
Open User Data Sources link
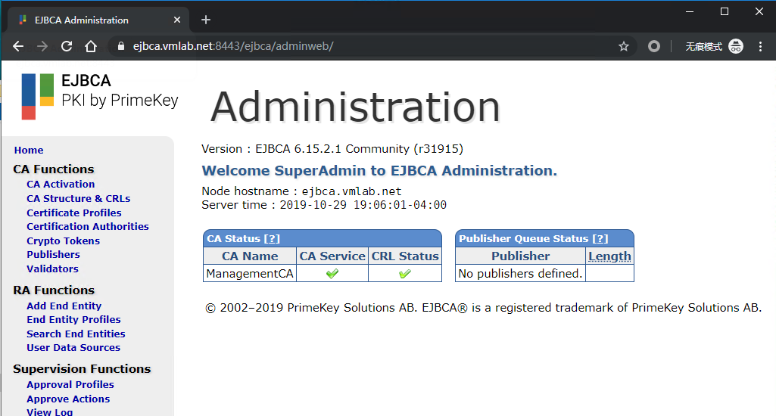tap(73, 348)
